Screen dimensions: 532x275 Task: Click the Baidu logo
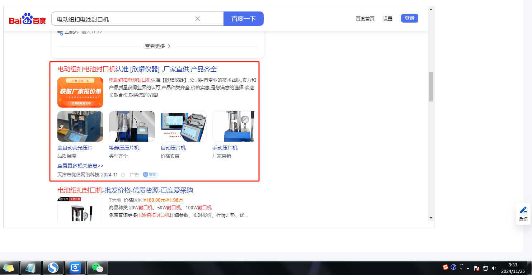pos(28,19)
